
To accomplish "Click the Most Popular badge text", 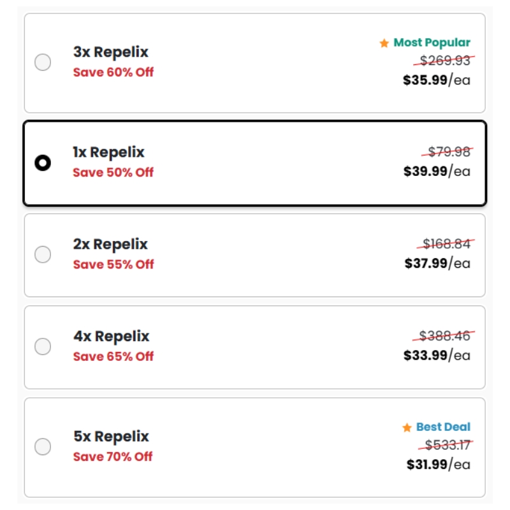I will pos(432,43).
